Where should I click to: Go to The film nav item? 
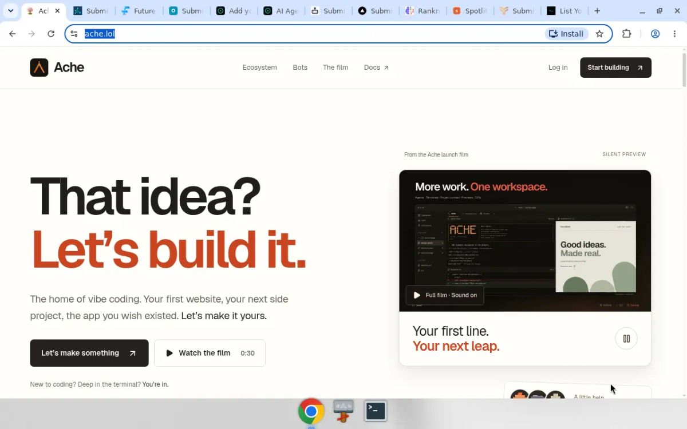pyautogui.click(x=335, y=67)
